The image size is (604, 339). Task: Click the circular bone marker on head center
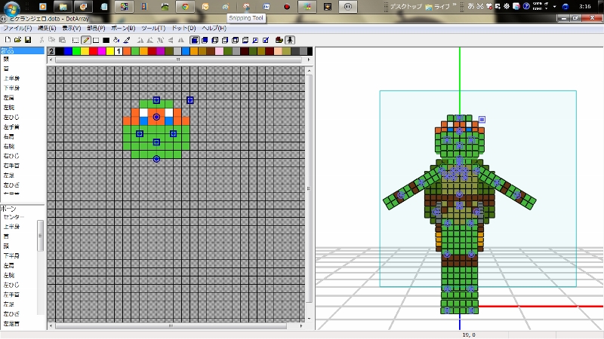click(156, 117)
